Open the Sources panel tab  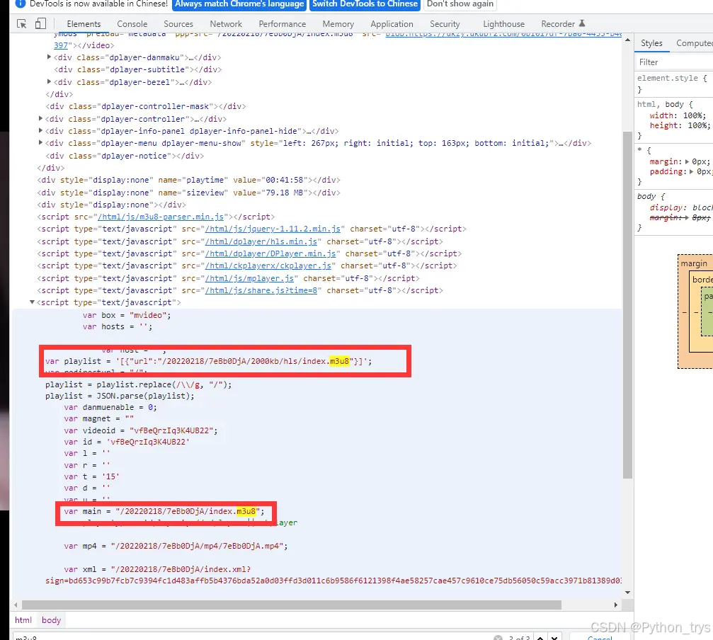(178, 23)
